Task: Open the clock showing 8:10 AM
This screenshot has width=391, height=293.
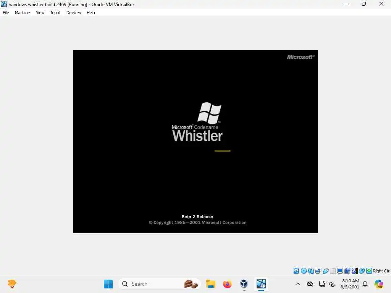Action: coord(350,284)
